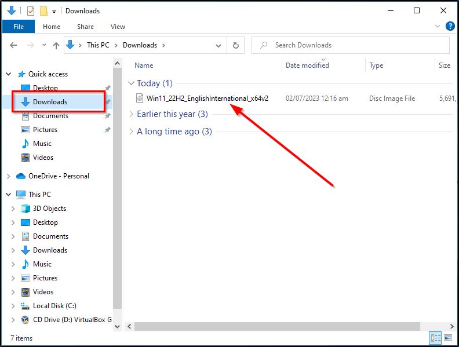Expand the ribbon with the chevron

(438, 26)
